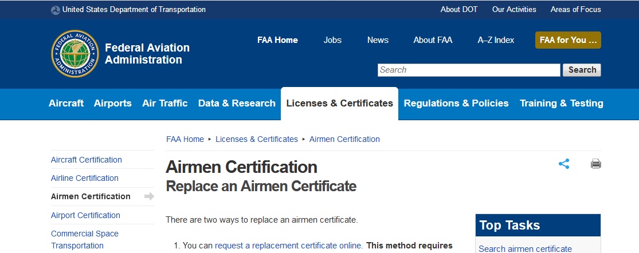This screenshot has width=639, height=253.
Task: Open Search airmen certificate top task
Action: click(x=525, y=248)
